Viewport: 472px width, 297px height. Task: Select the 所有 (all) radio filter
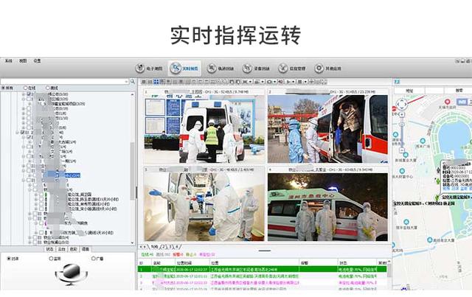pyautogui.click(x=4, y=88)
